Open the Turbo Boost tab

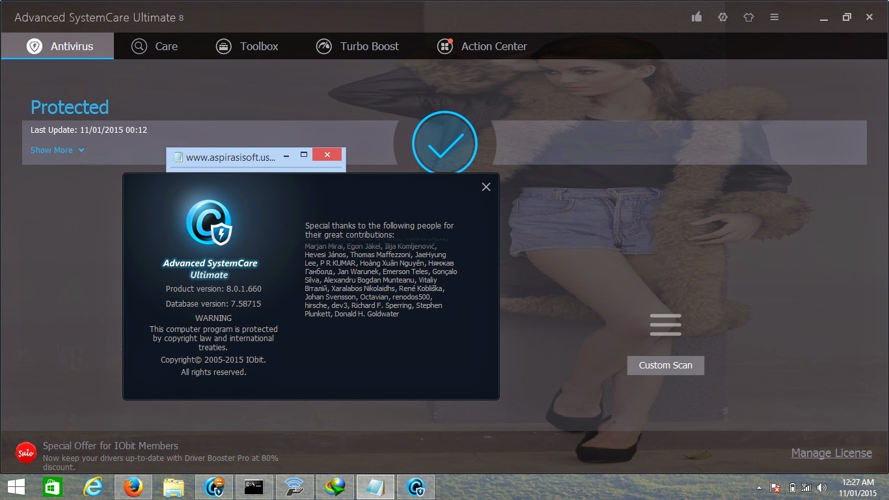(x=357, y=46)
